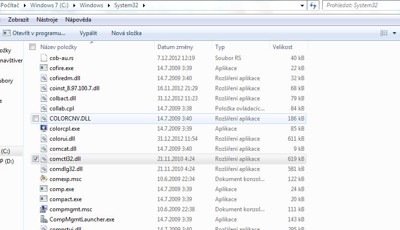400x230 pixels.
Task: Click the comexp.msc console icon
Action: [x=44, y=179]
